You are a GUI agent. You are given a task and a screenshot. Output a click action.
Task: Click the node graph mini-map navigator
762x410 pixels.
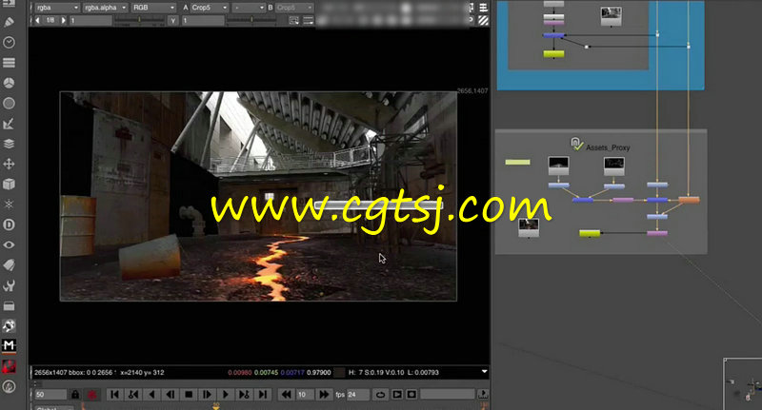coord(742,383)
